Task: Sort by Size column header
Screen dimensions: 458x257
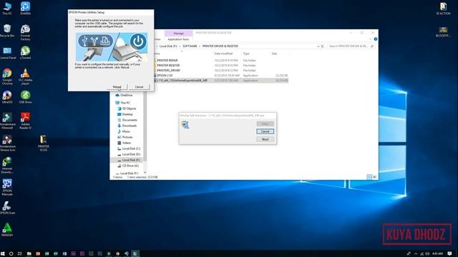Action: pyautogui.click(x=274, y=54)
